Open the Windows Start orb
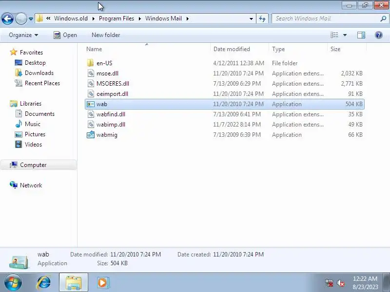 13,283
